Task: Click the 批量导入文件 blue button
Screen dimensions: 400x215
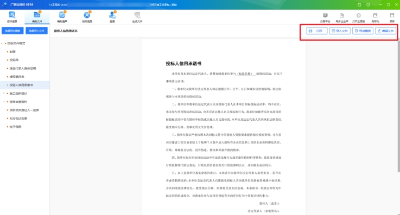Action: (36, 31)
